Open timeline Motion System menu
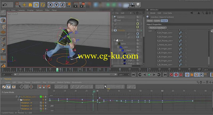 (x=64, y=82)
